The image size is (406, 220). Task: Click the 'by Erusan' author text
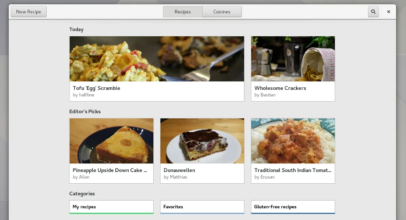click(264, 177)
